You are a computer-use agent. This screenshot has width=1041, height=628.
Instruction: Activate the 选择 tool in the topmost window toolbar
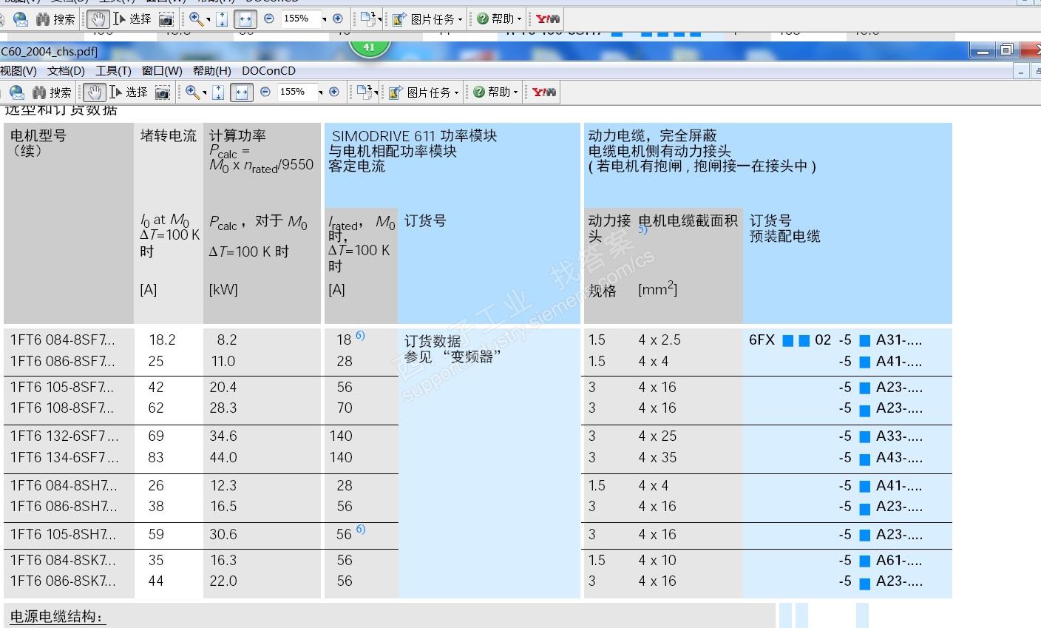tap(133, 18)
